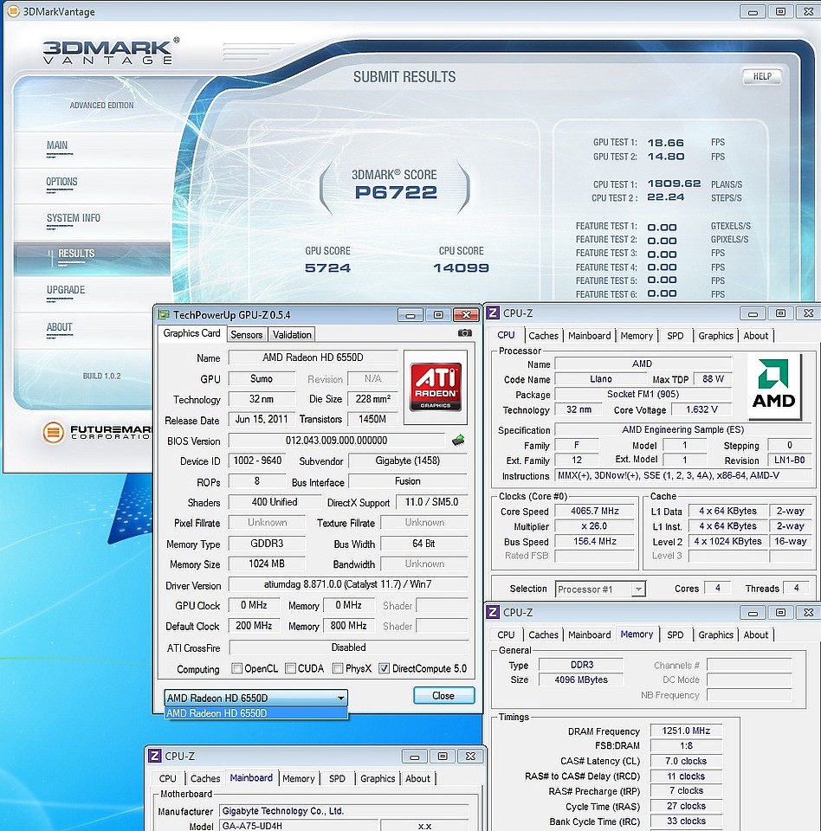Open SPD tab in top CPU-Z window

pos(676,336)
